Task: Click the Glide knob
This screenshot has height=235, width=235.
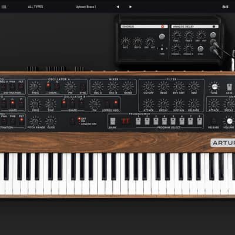Action: [x=51, y=121]
